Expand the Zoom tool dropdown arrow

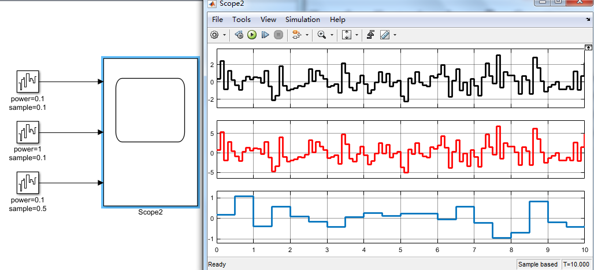[332, 35]
